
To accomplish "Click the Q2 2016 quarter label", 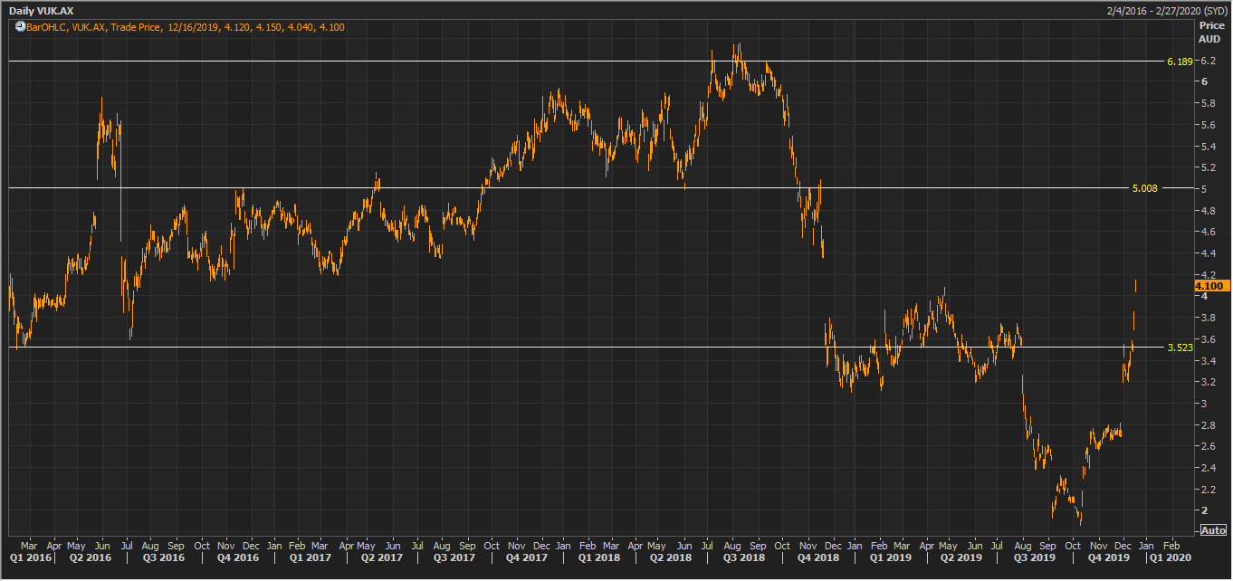I will (x=91, y=558).
